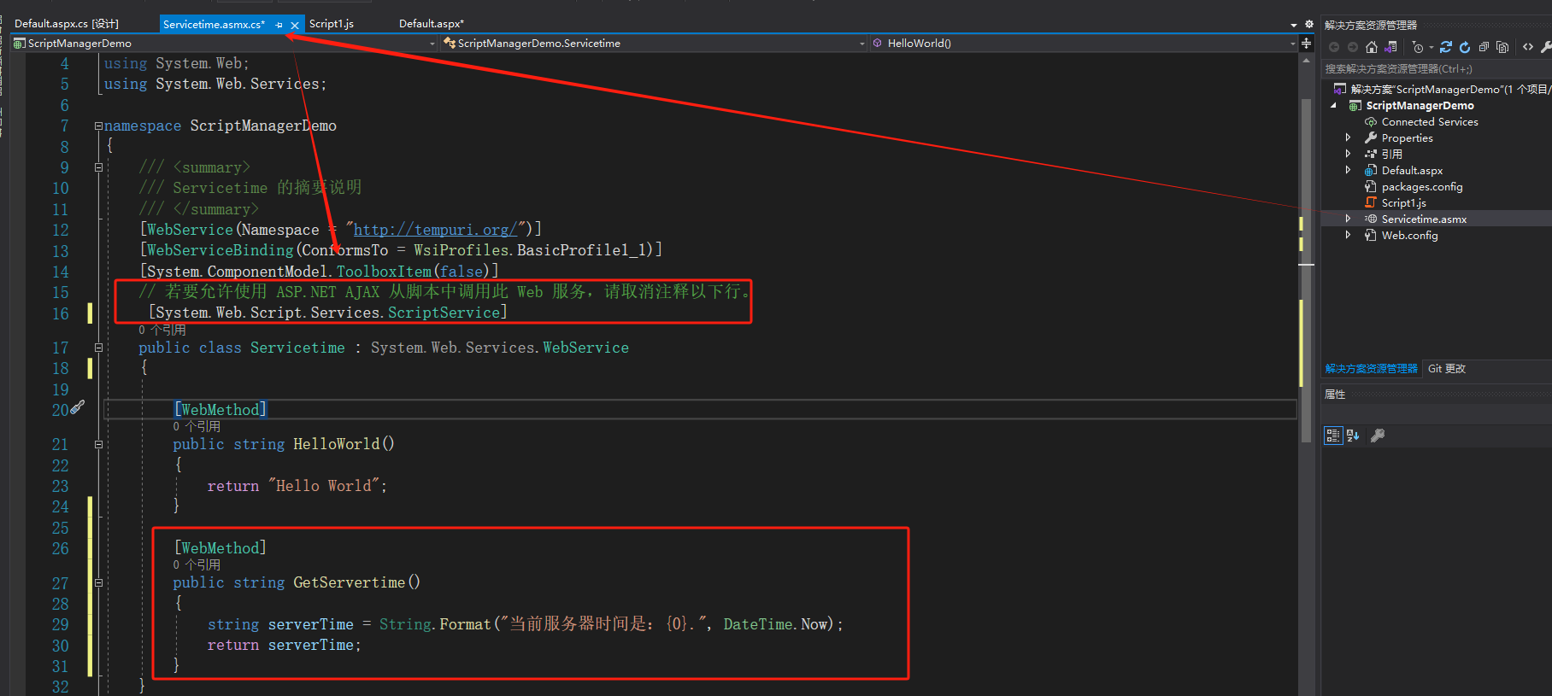Screen dimensions: 1552x696
Task: Click '0 个引用' CodeLens above class Servicetime
Action: (x=162, y=330)
